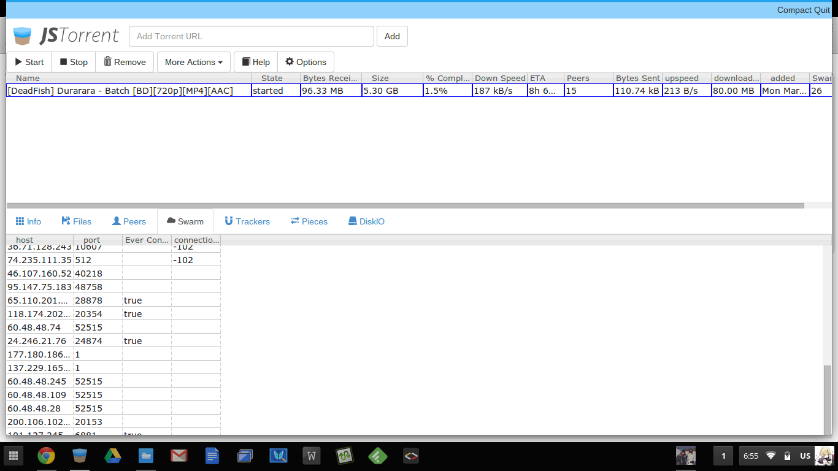The width and height of the screenshot is (838, 471).
Task: Select swarm host 60.48.48.28
Action: [x=40, y=408]
